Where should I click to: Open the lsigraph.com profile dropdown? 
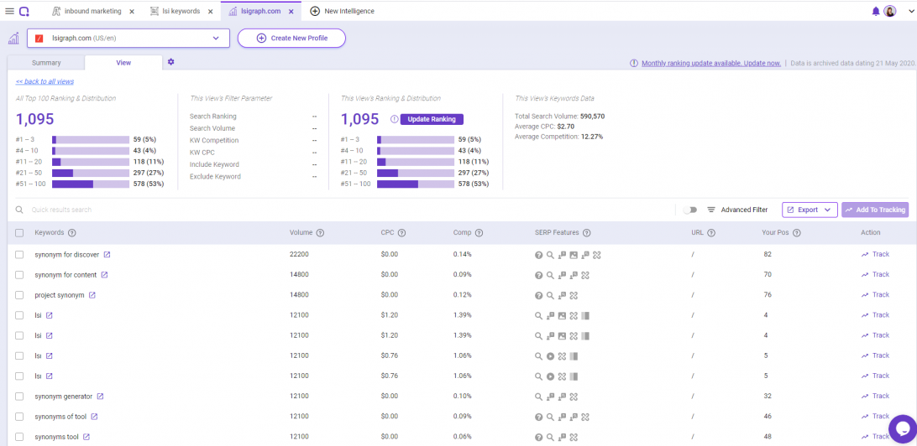[x=128, y=39]
